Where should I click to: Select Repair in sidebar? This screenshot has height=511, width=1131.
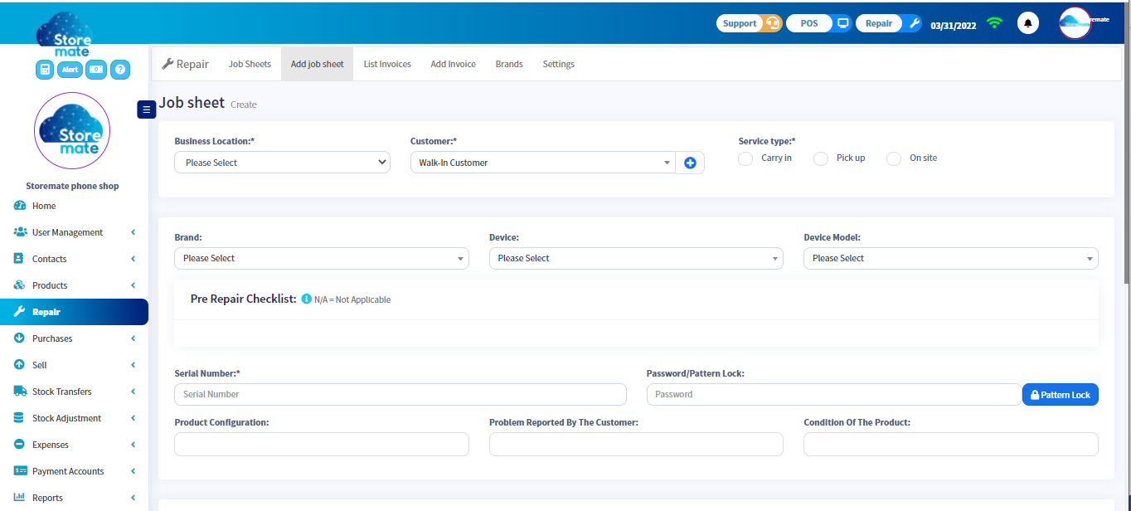[x=74, y=312]
